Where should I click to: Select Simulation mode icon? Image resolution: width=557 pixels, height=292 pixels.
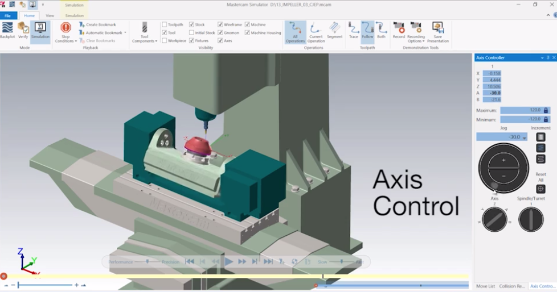[40, 28]
